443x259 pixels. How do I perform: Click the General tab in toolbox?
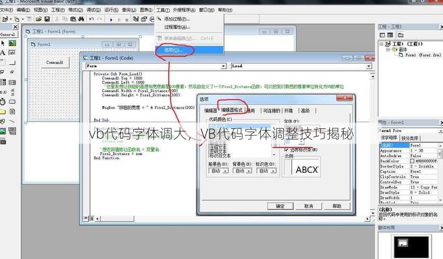click(8, 34)
